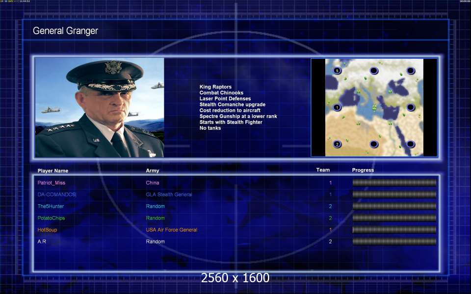The image size is (471, 294).
Task: Click start position marker numbered 1 on map
Action: [337, 107]
